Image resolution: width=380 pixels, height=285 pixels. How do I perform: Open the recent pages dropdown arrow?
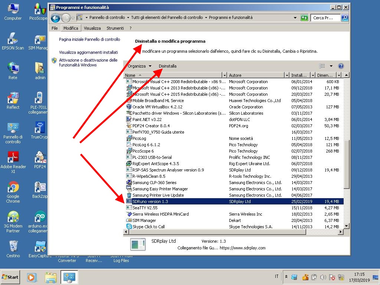(73, 18)
